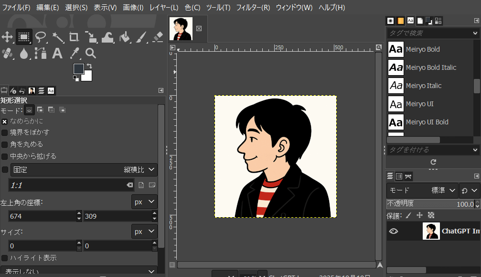Check the 角を丸める option

5,145
